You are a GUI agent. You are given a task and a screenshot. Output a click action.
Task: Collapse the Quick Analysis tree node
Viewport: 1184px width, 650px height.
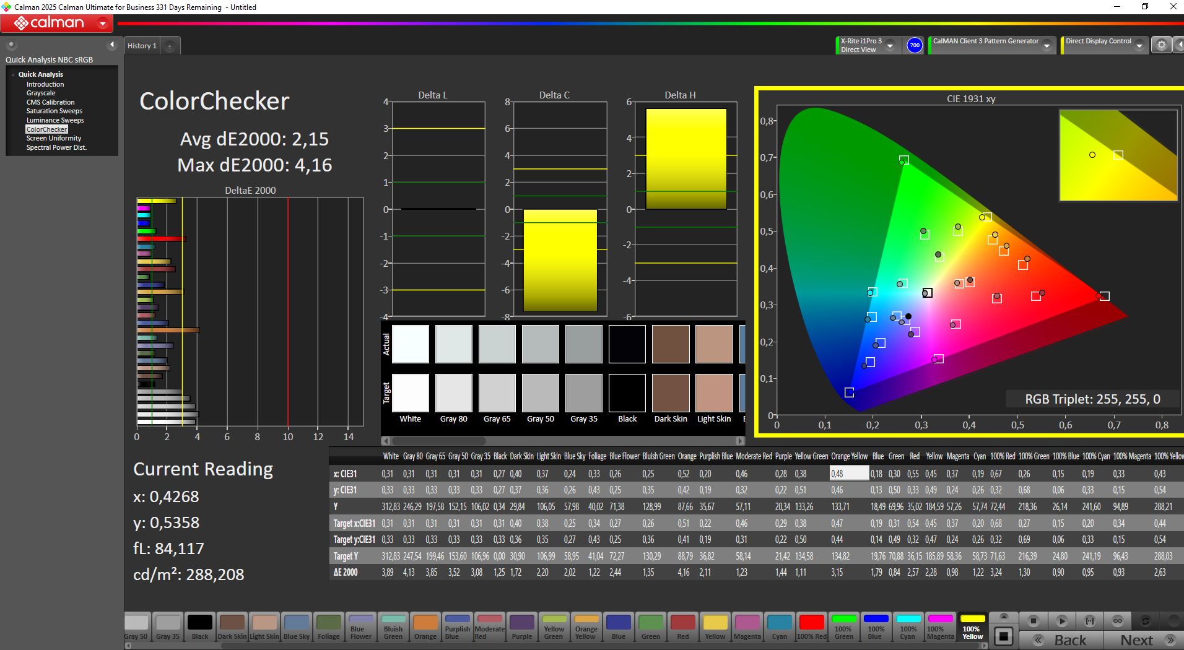coord(13,74)
